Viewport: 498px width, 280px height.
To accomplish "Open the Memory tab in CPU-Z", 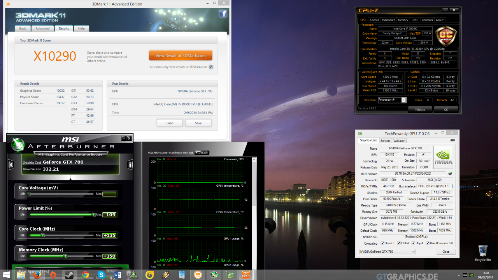I will click(x=403, y=20).
